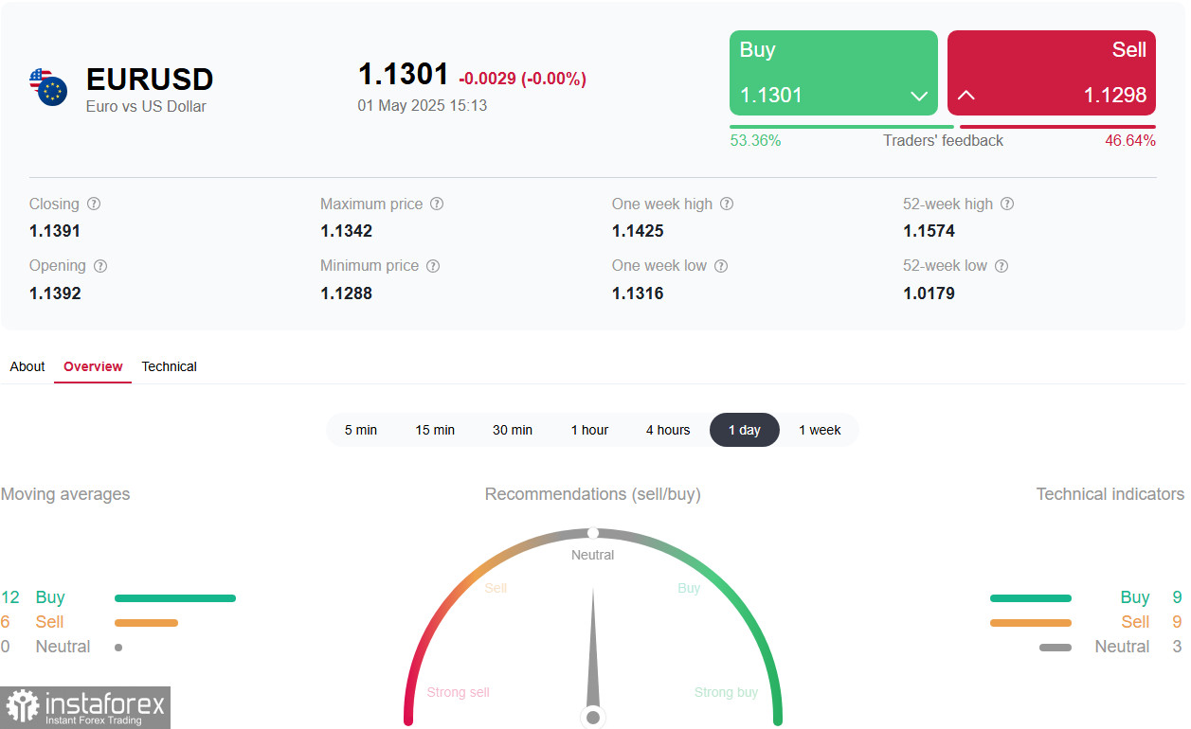The height and width of the screenshot is (729, 1191).
Task: Click the Recommendations (sell/buy) heading
Action: pos(593,494)
